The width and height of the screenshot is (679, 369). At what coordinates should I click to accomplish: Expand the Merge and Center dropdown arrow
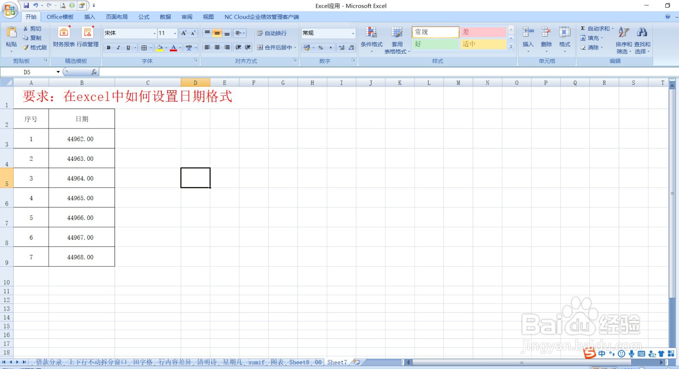[295, 48]
